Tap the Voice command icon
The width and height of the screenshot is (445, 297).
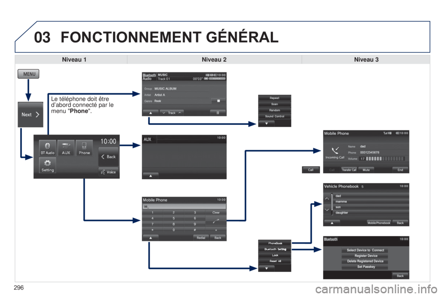point(108,172)
